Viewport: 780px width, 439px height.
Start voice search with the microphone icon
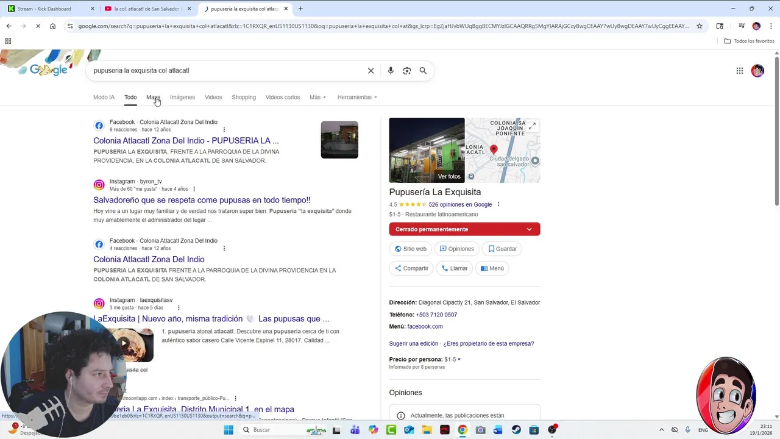391,71
